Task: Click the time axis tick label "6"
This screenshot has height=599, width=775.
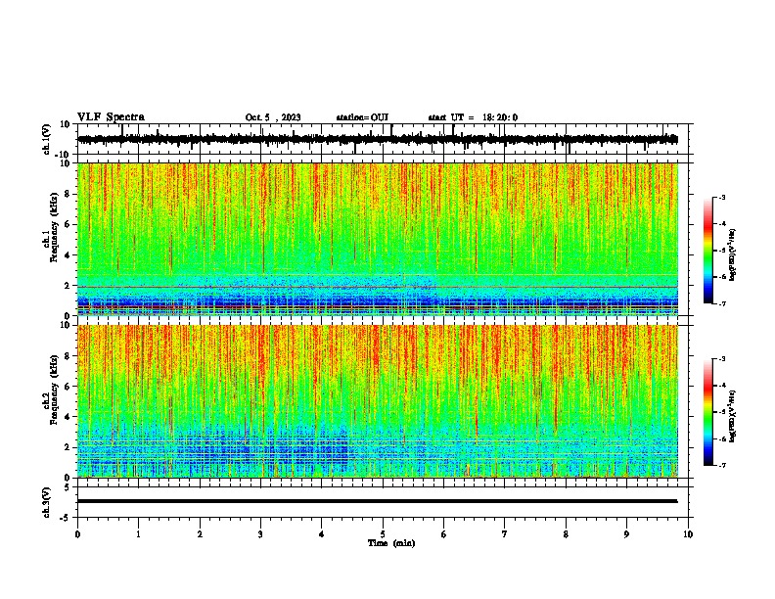Action: 444,534
